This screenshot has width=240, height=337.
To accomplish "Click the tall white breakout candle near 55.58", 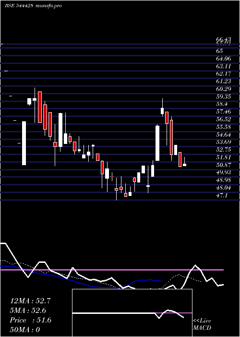I will coord(157,143).
